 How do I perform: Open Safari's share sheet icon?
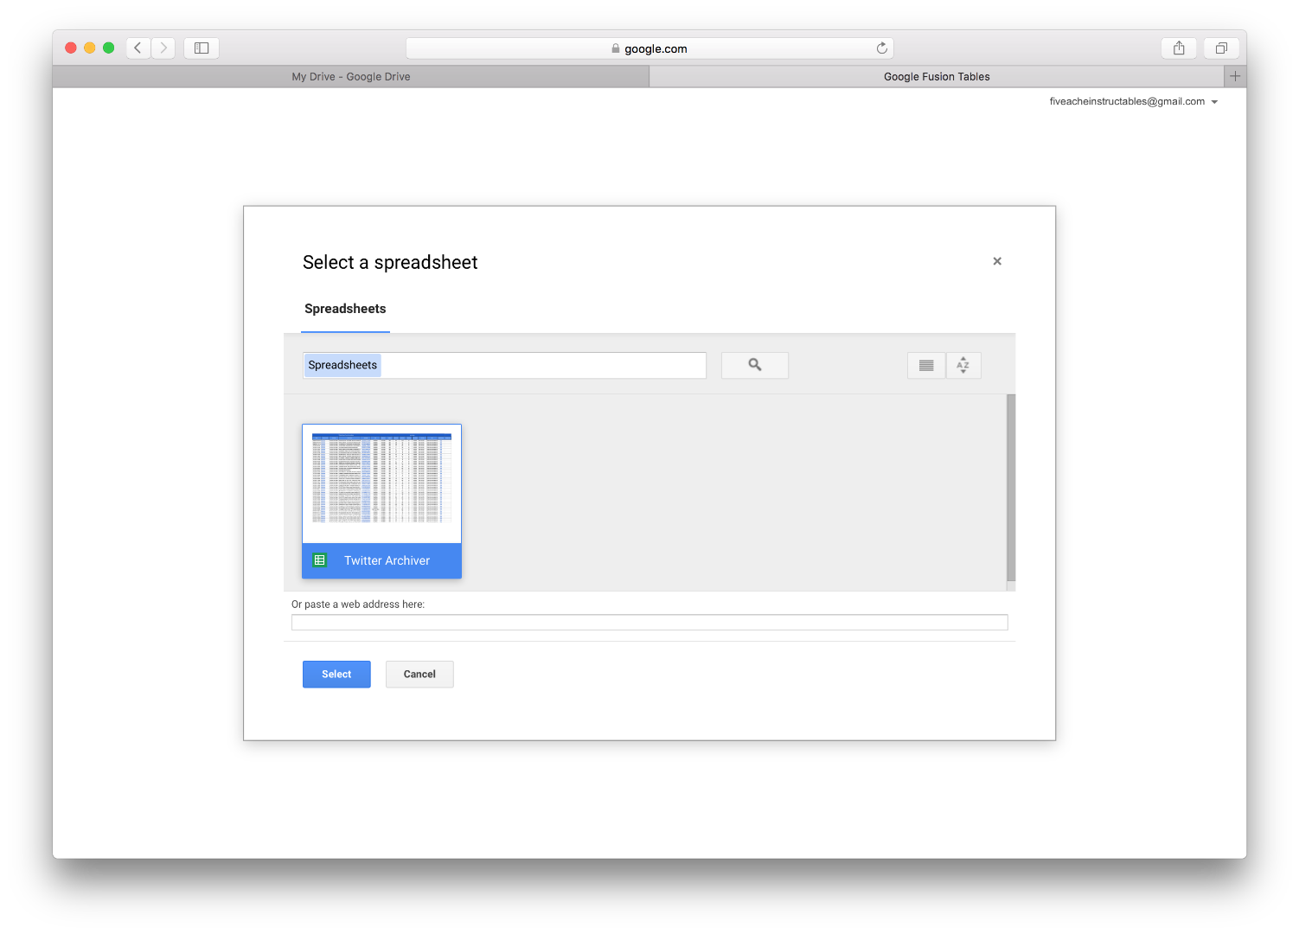point(1178,48)
